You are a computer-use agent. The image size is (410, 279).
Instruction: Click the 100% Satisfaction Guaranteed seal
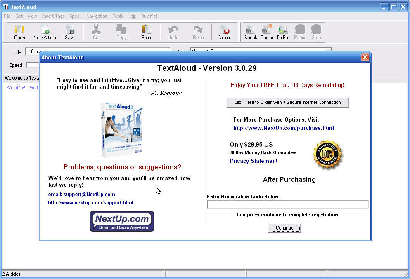click(328, 155)
